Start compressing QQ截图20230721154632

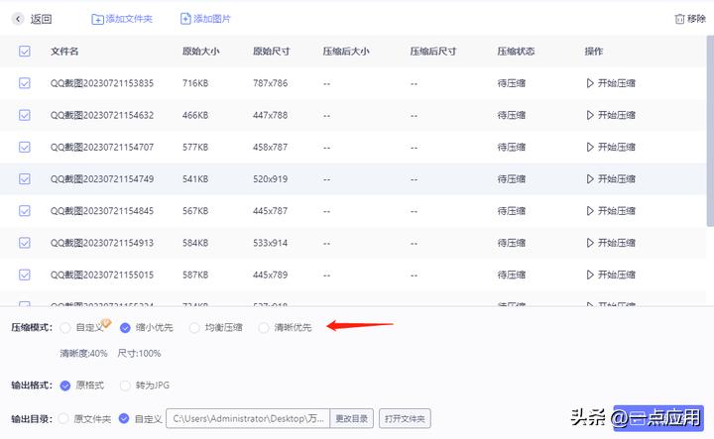coord(611,115)
